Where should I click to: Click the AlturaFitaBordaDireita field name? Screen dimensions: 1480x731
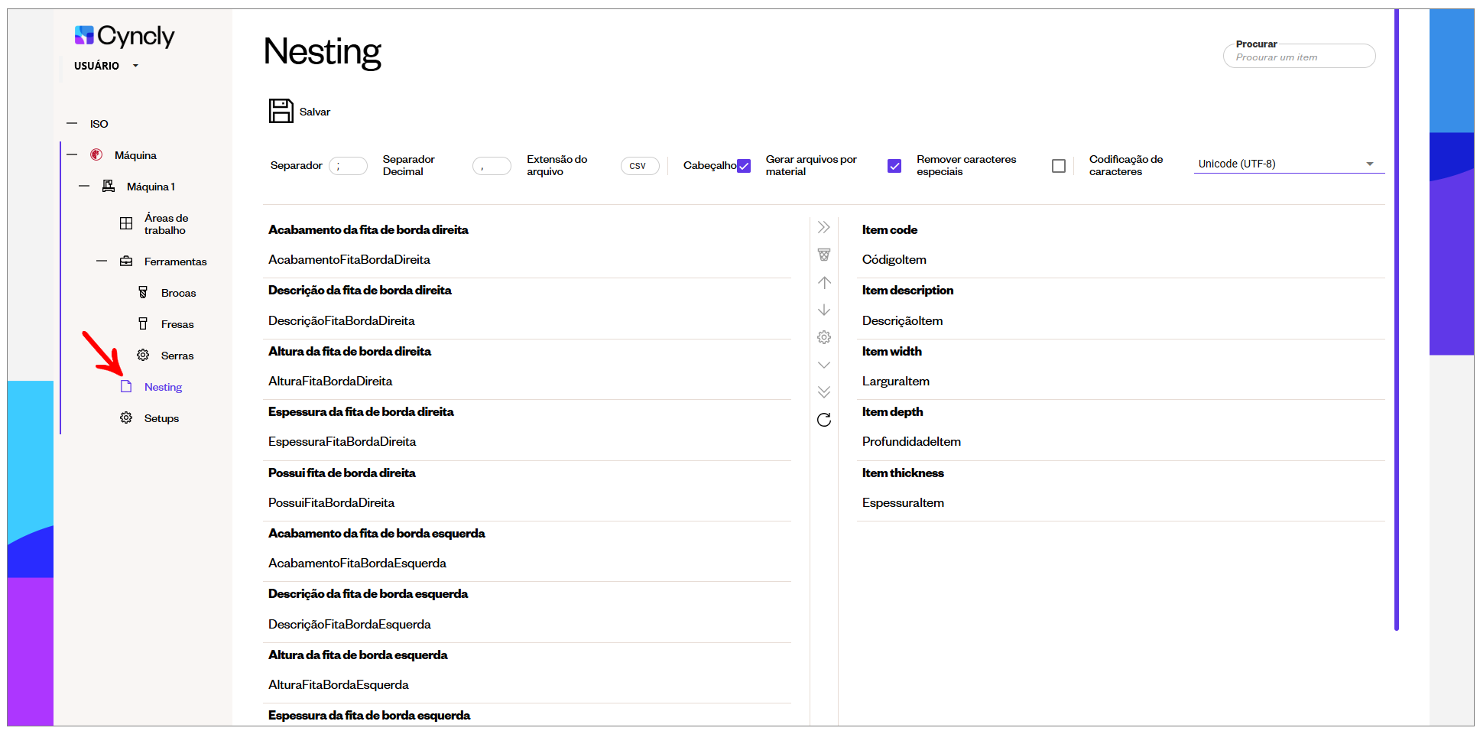point(330,381)
